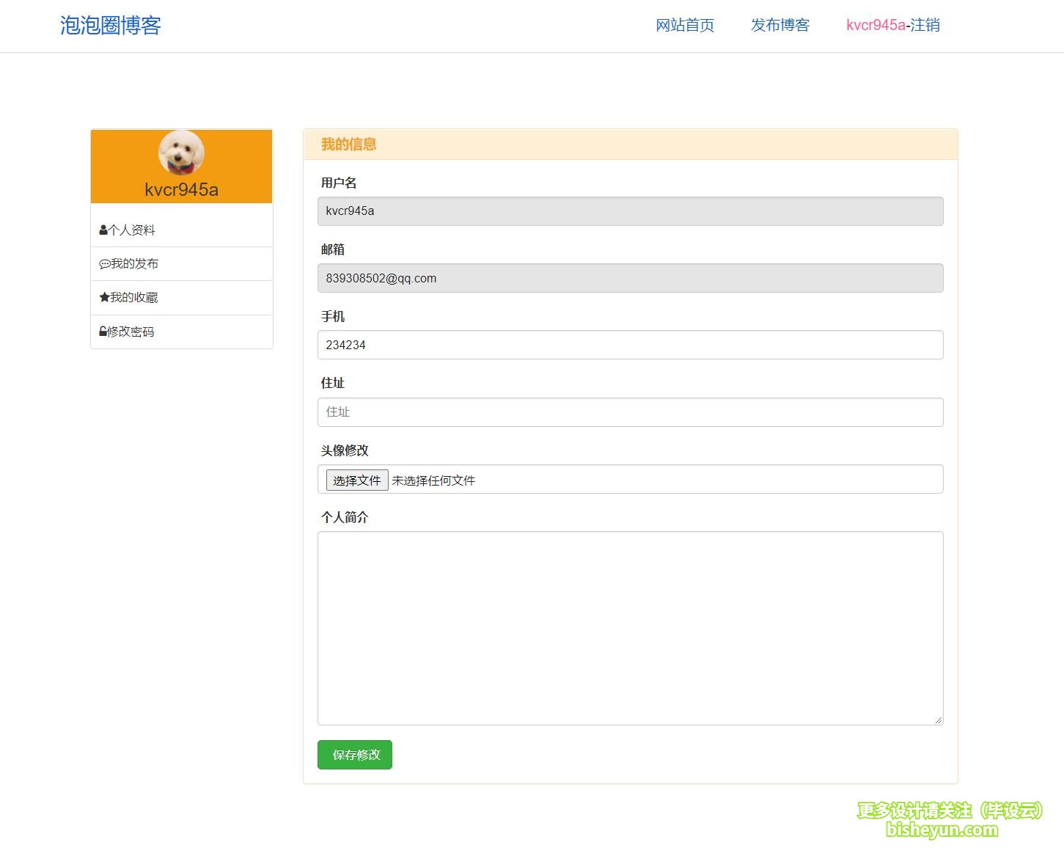Go to 网站首页 in the top navigation

pos(685,26)
